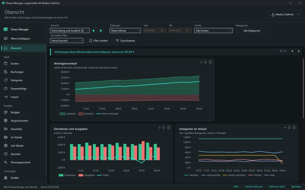Toggle Ausgaben legend entry
The width and height of the screenshot is (305, 190).
(87, 175)
